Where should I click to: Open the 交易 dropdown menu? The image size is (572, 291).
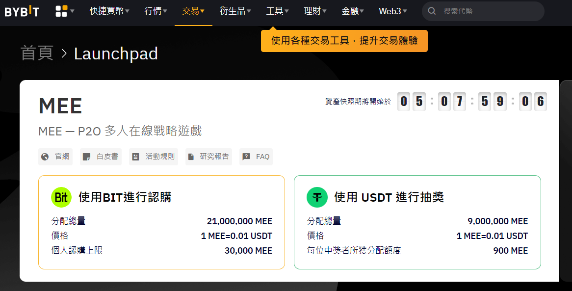(x=193, y=11)
